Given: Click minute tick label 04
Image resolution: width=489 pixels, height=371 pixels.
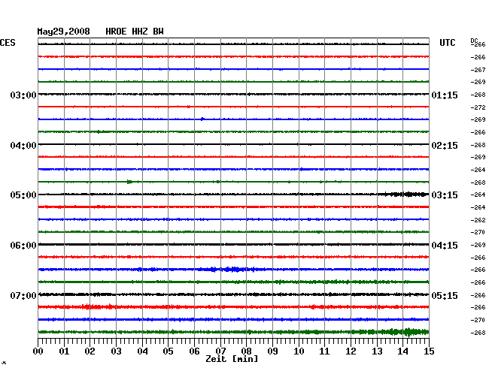Looking at the screenshot, I should pyautogui.click(x=142, y=351).
